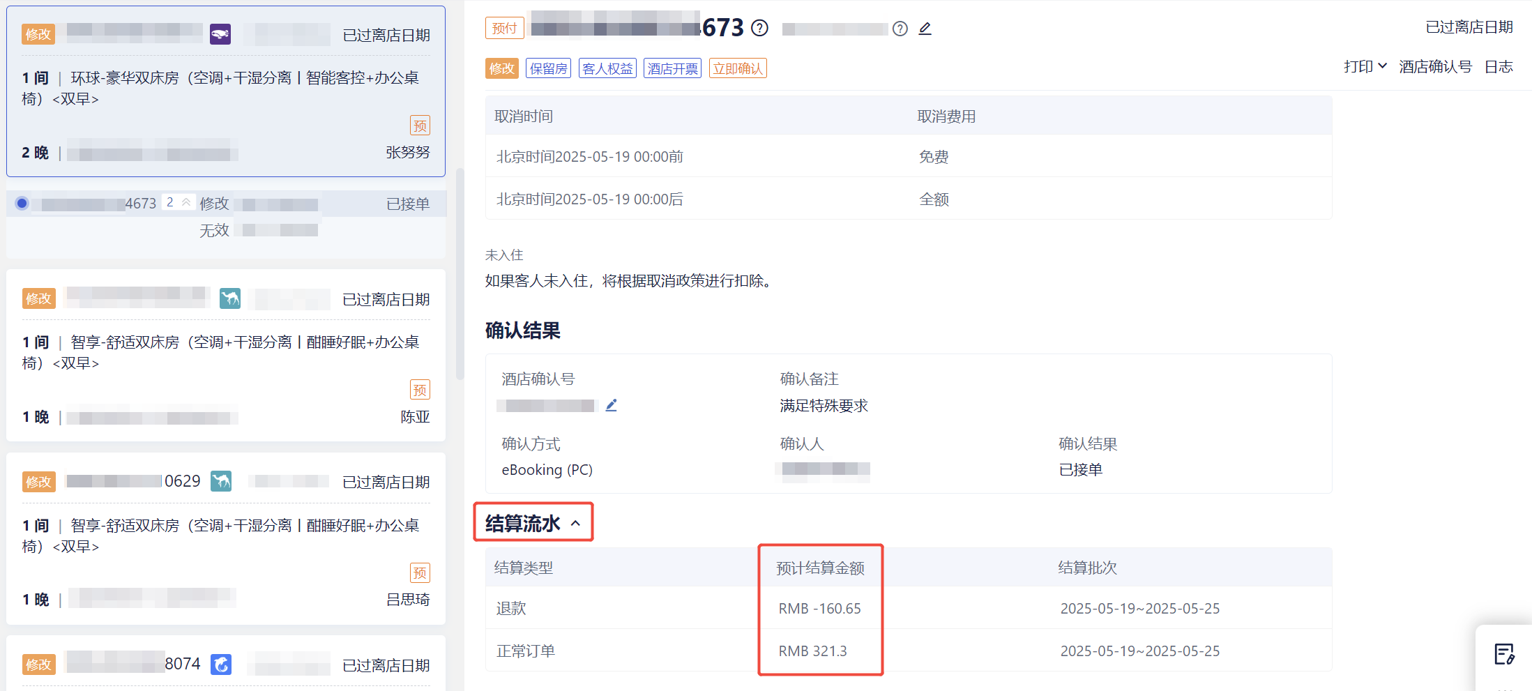Collapse the sub-order count toggle beside 4673

pos(179,202)
